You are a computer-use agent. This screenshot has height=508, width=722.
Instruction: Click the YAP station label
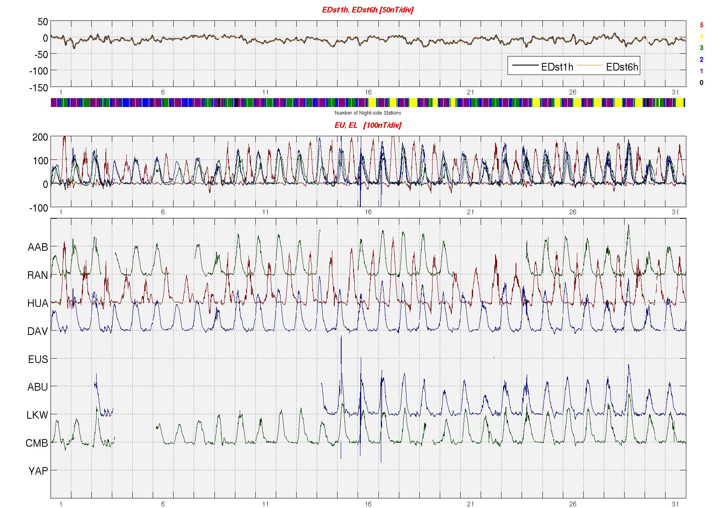(x=38, y=471)
